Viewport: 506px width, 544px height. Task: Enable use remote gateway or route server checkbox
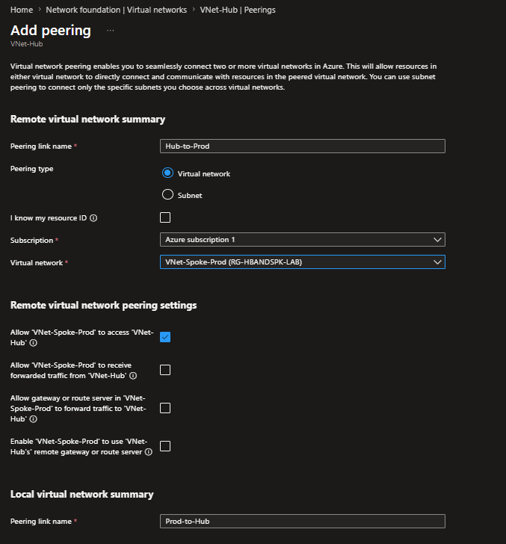coord(165,446)
